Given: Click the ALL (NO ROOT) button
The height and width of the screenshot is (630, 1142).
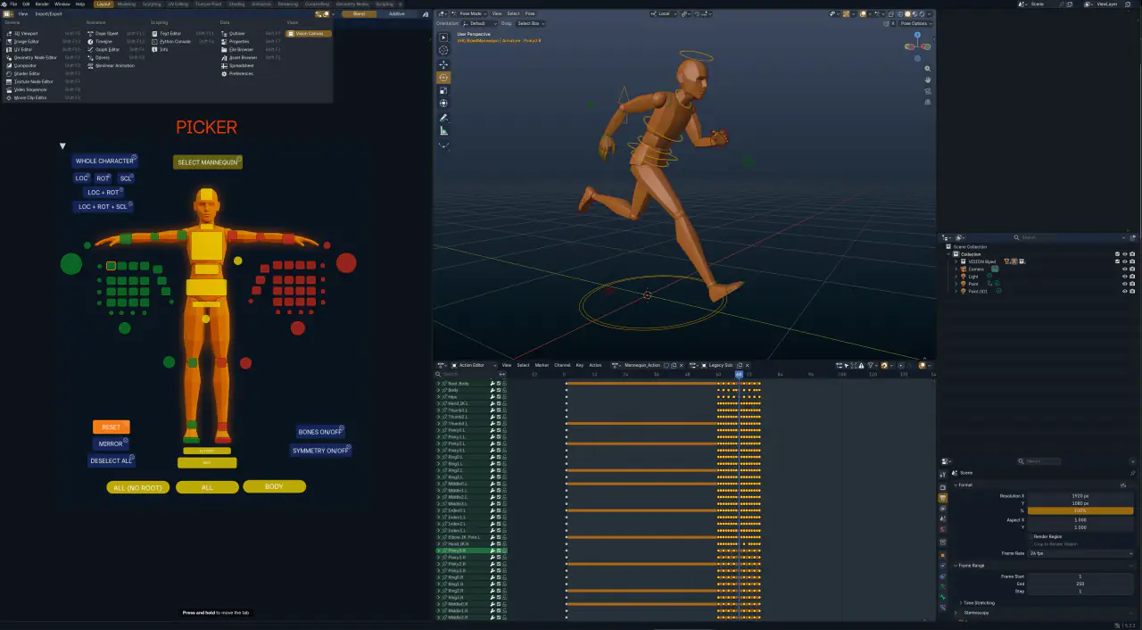Looking at the screenshot, I should [138, 487].
